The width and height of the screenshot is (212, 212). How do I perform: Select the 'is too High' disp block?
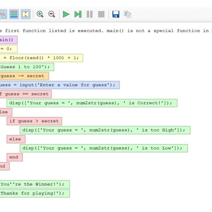[105, 130]
